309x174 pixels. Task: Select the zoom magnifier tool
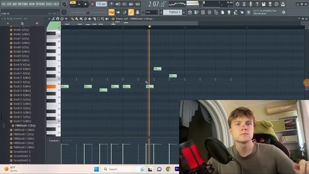(x=103, y=19)
